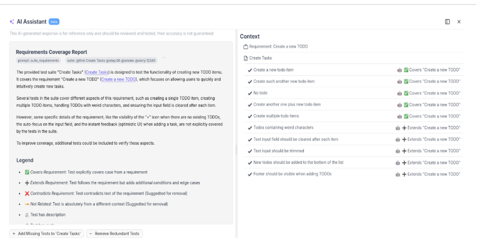480x246 pixels.
Task: Open the 'Create a new TODO' requirement link
Action: [119, 79]
